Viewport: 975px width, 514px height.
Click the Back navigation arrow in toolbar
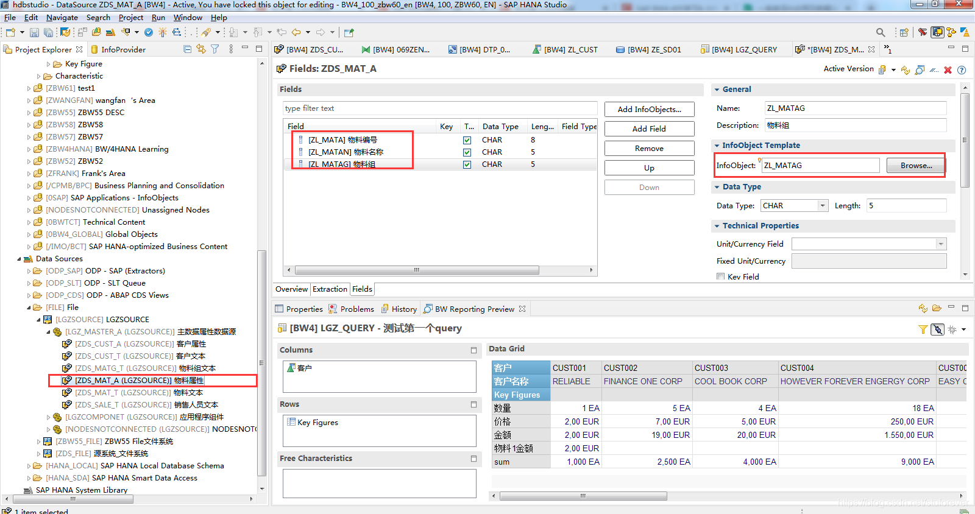point(296,32)
